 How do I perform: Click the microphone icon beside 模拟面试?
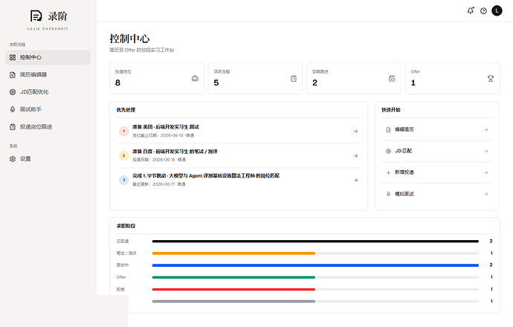[388, 194]
